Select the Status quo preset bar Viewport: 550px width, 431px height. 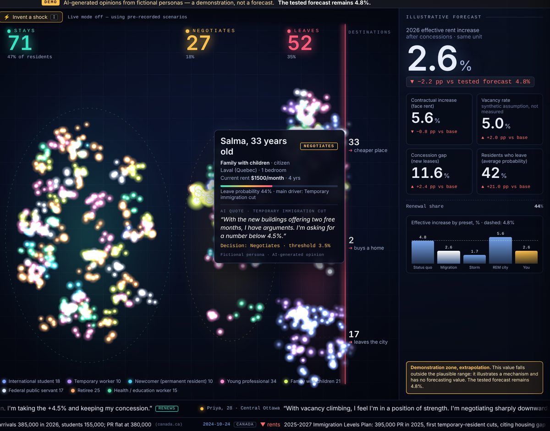click(x=423, y=252)
